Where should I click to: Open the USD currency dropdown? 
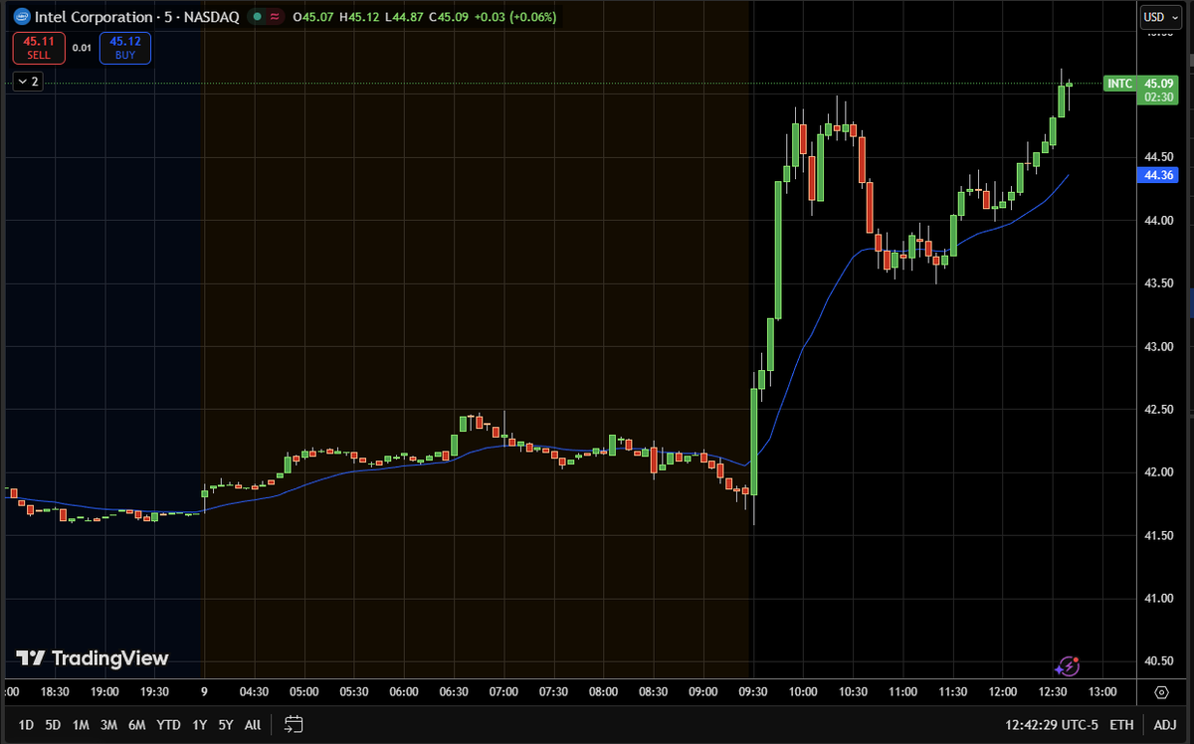(1159, 17)
